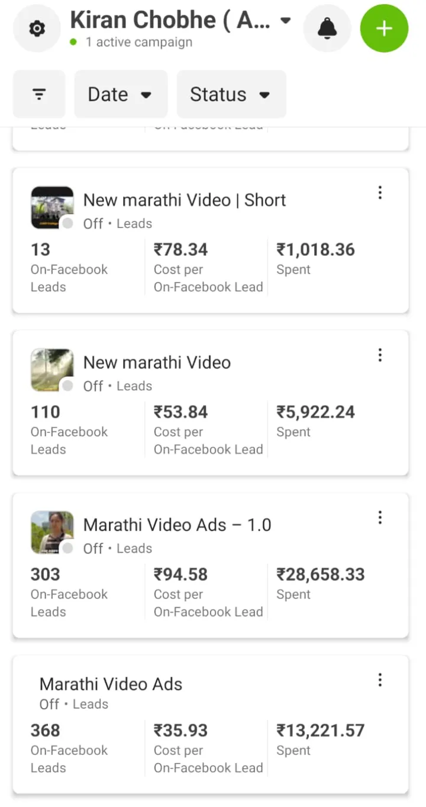Expand the Date dropdown

pyautogui.click(x=120, y=94)
